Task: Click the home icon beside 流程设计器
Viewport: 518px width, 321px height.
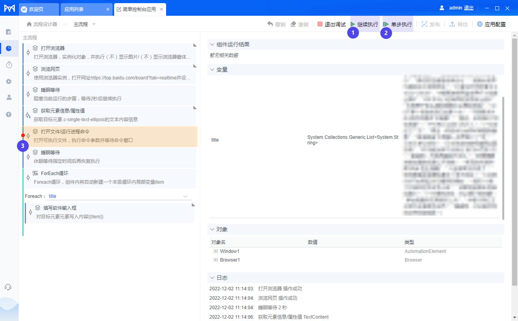Action: tap(29, 24)
